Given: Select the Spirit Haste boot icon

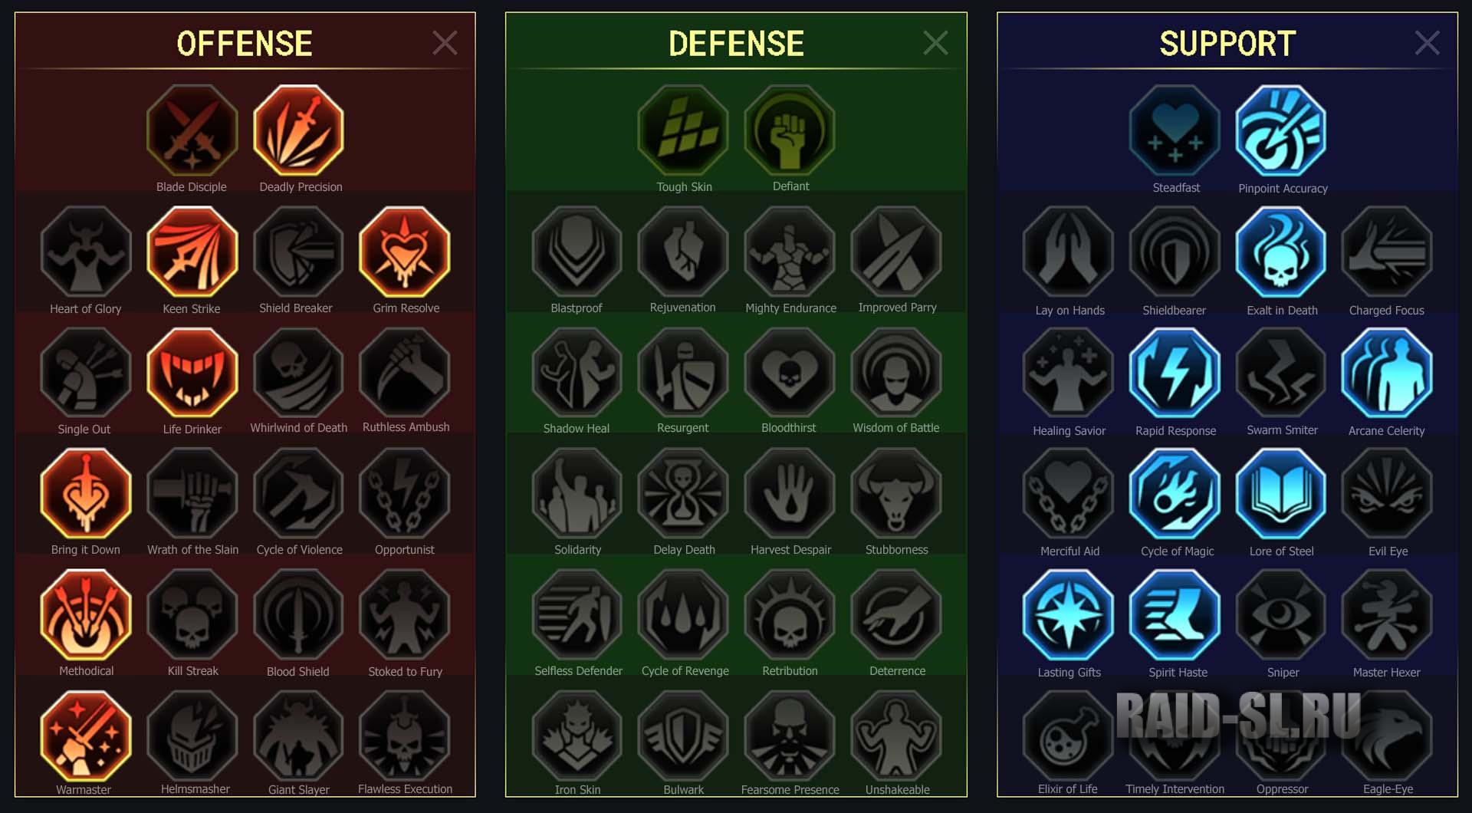Looking at the screenshot, I should (x=1175, y=615).
